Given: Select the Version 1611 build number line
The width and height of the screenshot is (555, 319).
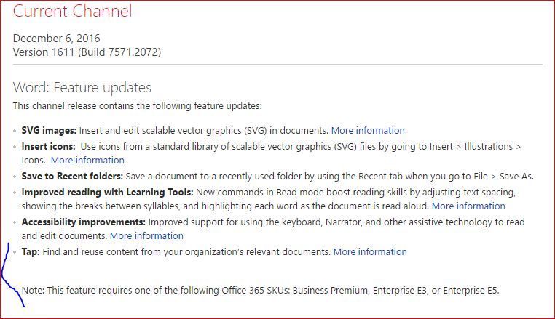Looking at the screenshot, I should point(87,52).
